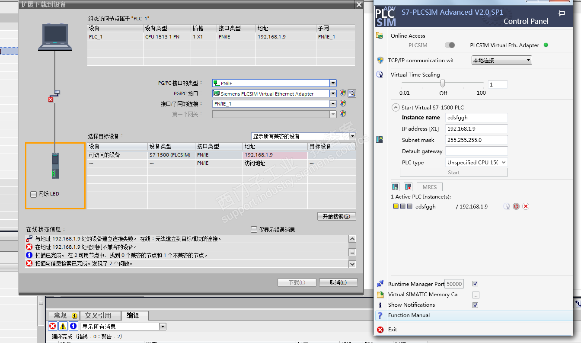Image resolution: width=581 pixels, height=343 pixels.
Task: Click the Default gateway input field
Action: tap(476, 151)
